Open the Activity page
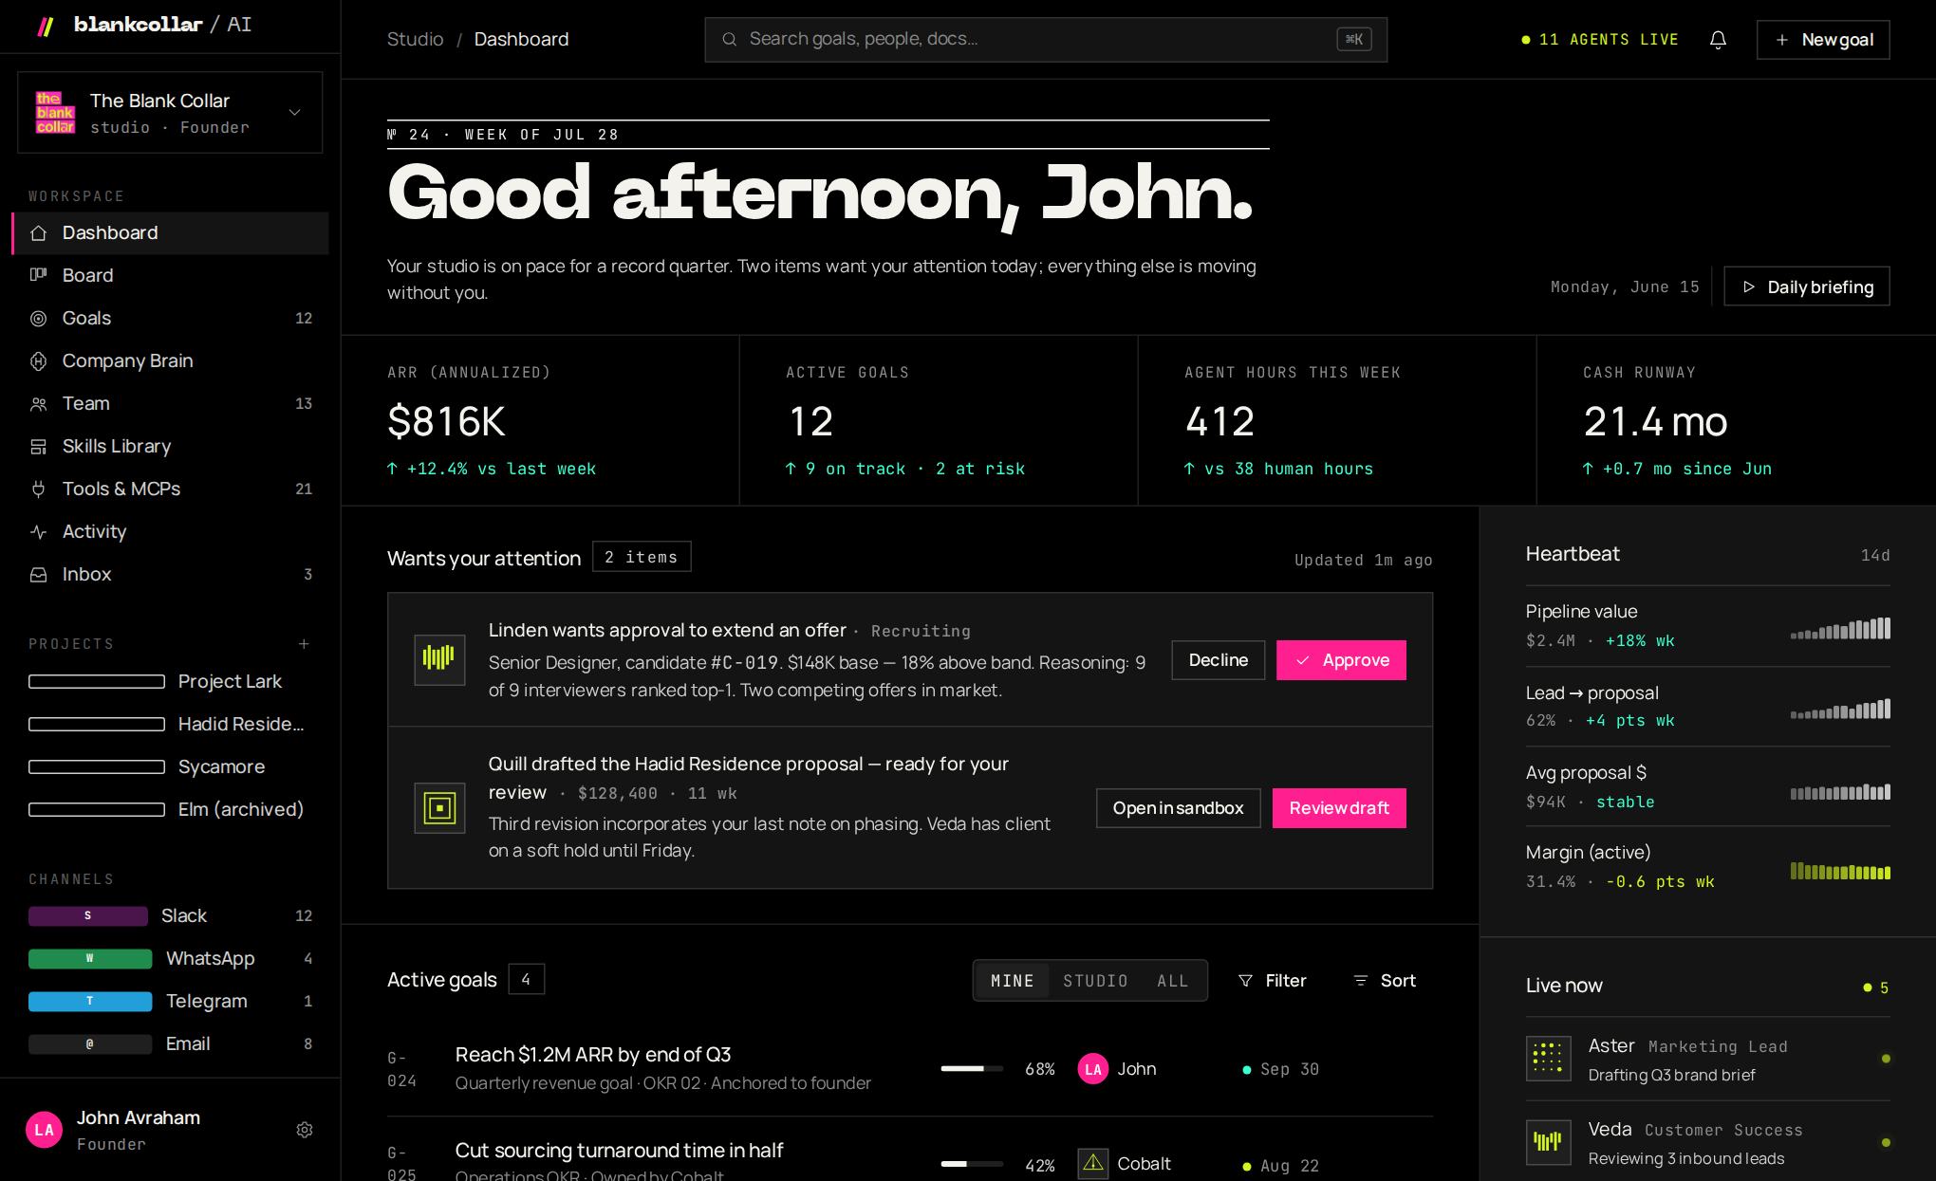This screenshot has height=1181, width=1936. click(171, 532)
